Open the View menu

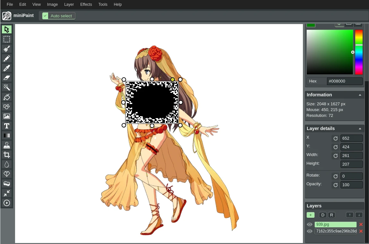pyautogui.click(x=37, y=4)
